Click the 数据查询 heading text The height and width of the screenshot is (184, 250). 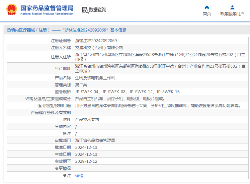pos(97,10)
